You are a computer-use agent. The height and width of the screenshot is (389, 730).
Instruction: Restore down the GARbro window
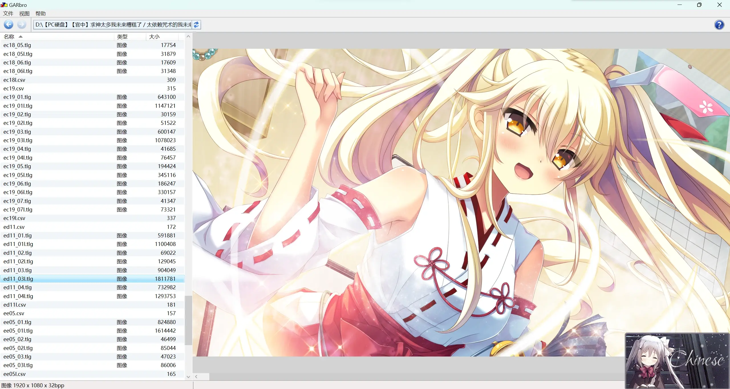coord(699,5)
